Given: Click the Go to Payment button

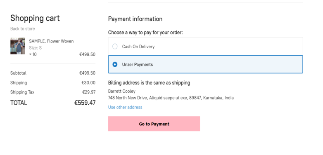Looking at the screenshot, I should [x=154, y=124].
